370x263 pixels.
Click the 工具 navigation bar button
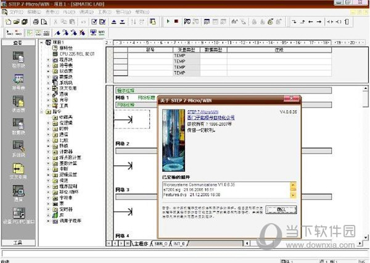pos(18,242)
